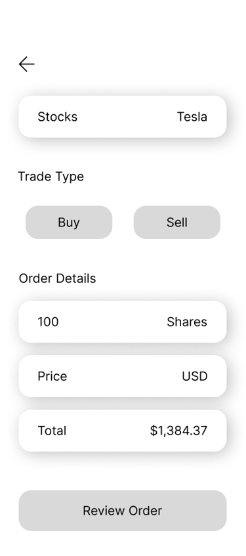
Task: Click the Price label text
Action: tap(52, 376)
